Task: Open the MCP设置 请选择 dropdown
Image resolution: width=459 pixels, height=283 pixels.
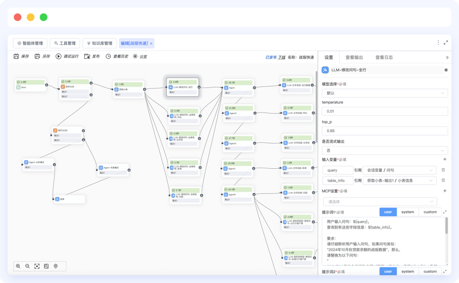Action: point(380,202)
